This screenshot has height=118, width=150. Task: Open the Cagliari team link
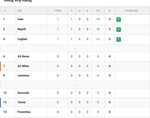click(22, 39)
